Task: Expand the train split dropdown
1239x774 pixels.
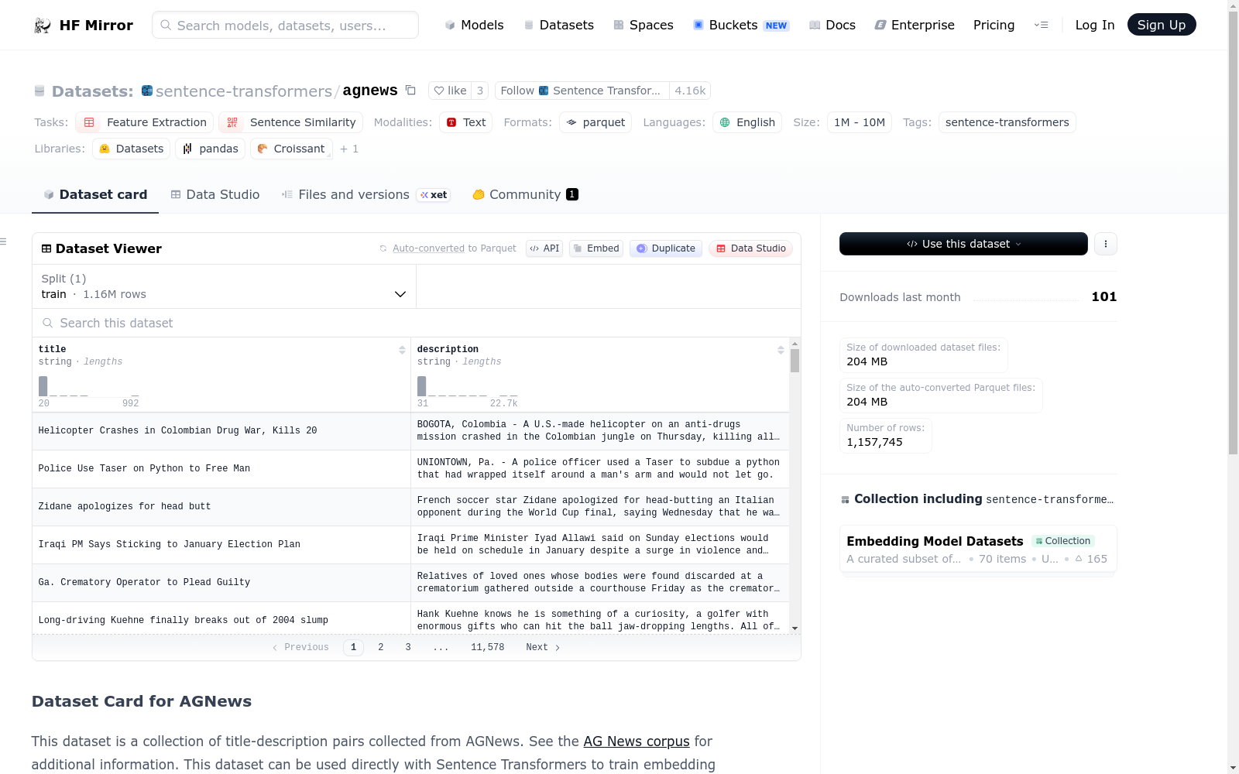Action: 224,286
